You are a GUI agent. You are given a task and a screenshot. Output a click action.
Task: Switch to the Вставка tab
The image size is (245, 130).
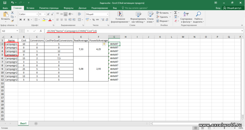click(x=30, y=8)
